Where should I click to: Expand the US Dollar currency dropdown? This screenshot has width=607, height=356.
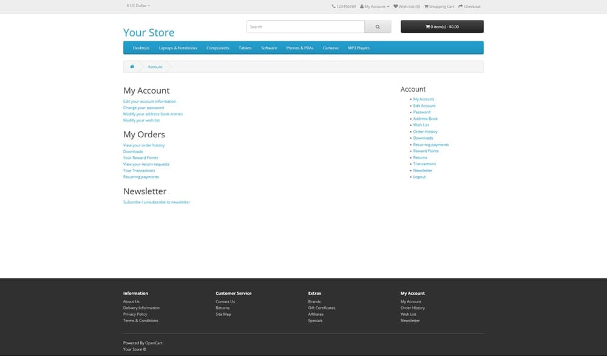[138, 5]
